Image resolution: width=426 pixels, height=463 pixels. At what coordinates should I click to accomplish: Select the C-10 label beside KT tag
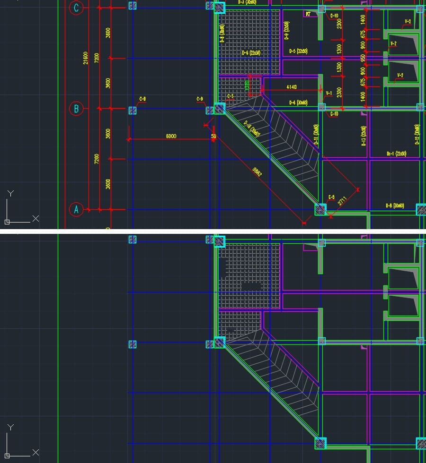pyautogui.click(x=334, y=16)
